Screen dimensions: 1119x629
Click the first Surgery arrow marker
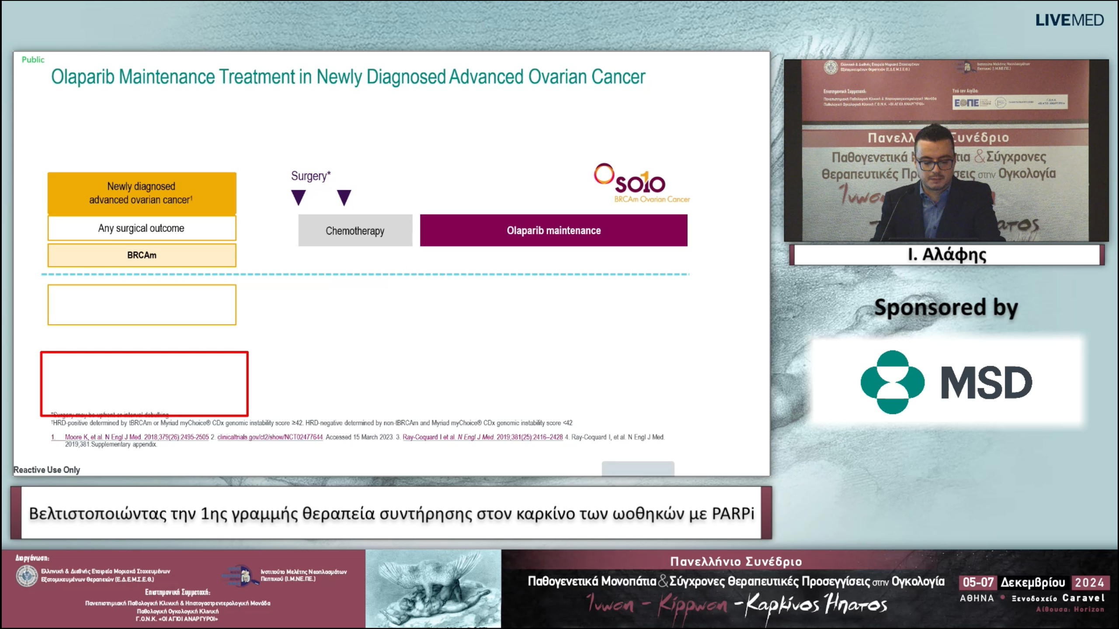pos(299,197)
